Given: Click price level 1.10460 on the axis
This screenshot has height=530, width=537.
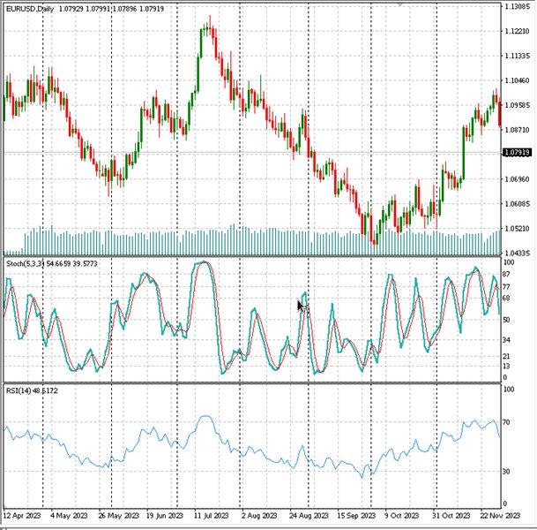Looking at the screenshot, I should (x=518, y=80).
